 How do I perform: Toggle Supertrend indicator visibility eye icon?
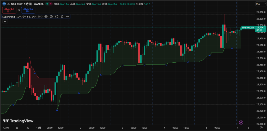[x=46, y=16]
